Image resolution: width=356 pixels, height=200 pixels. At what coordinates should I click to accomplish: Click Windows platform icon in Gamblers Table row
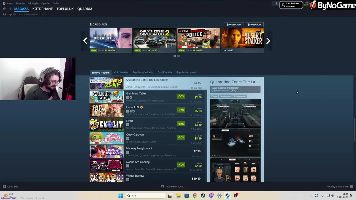tap(128, 97)
